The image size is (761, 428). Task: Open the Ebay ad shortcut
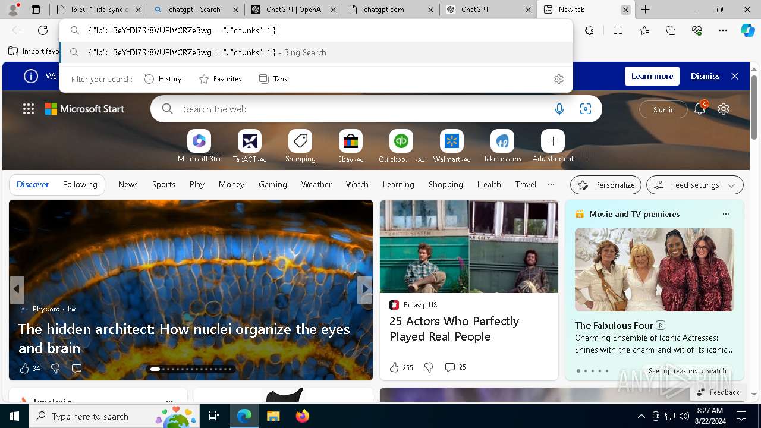(351, 146)
